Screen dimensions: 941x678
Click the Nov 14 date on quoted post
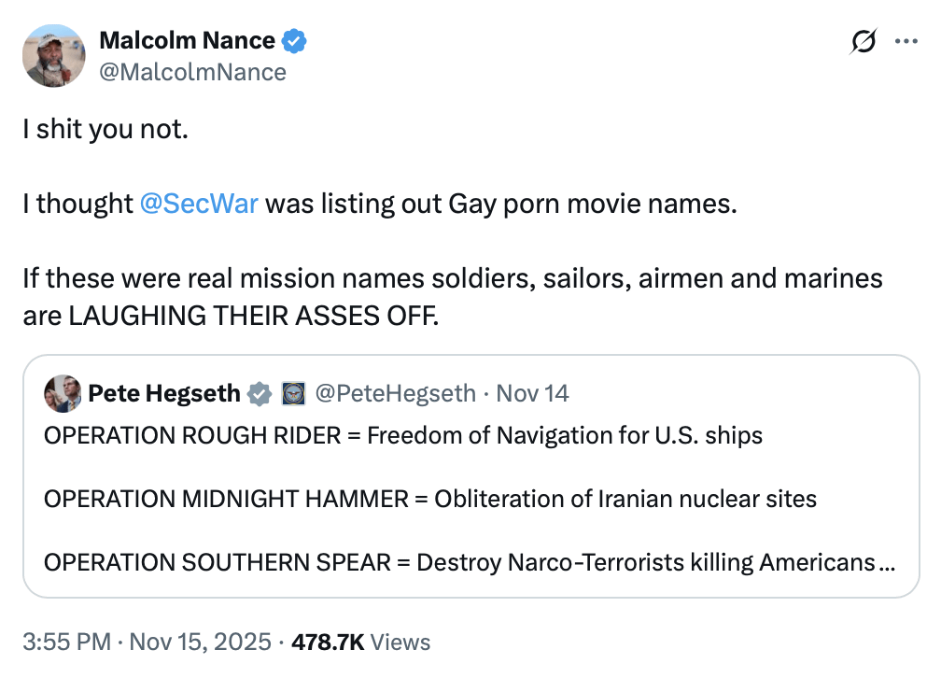pyautogui.click(x=532, y=393)
